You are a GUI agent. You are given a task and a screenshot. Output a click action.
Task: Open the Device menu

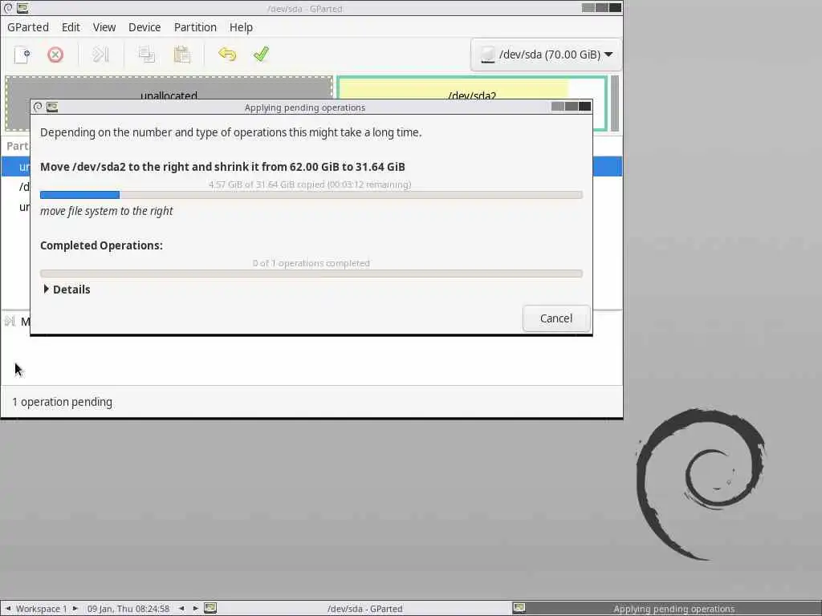(144, 27)
